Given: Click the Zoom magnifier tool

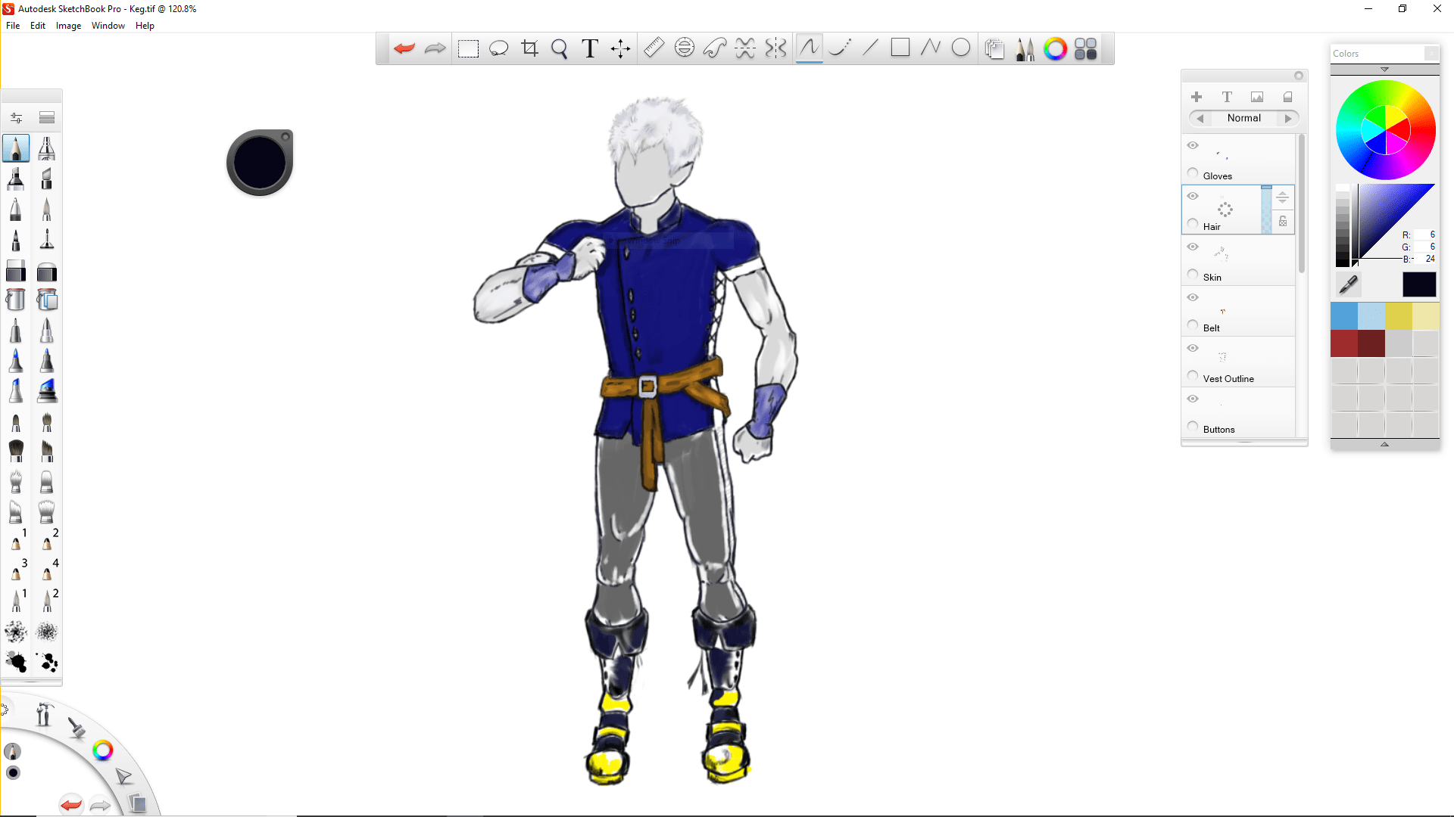Looking at the screenshot, I should pyautogui.click(x=560, y=48).
